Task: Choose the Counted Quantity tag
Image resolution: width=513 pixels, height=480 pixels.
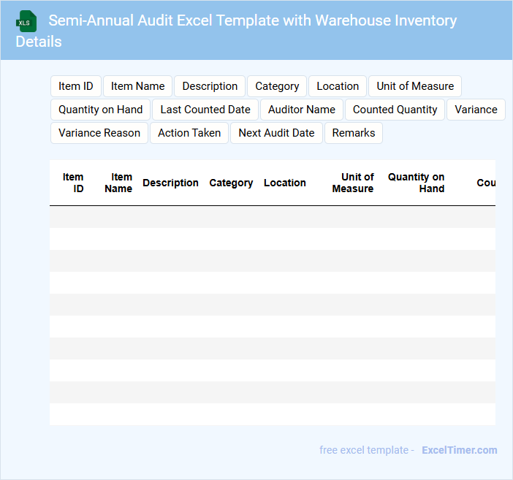Action: 395,110
